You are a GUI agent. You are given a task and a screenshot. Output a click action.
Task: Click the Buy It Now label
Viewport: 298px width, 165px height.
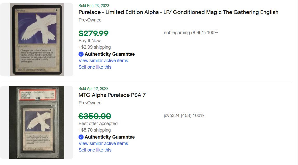click(89, 41)
